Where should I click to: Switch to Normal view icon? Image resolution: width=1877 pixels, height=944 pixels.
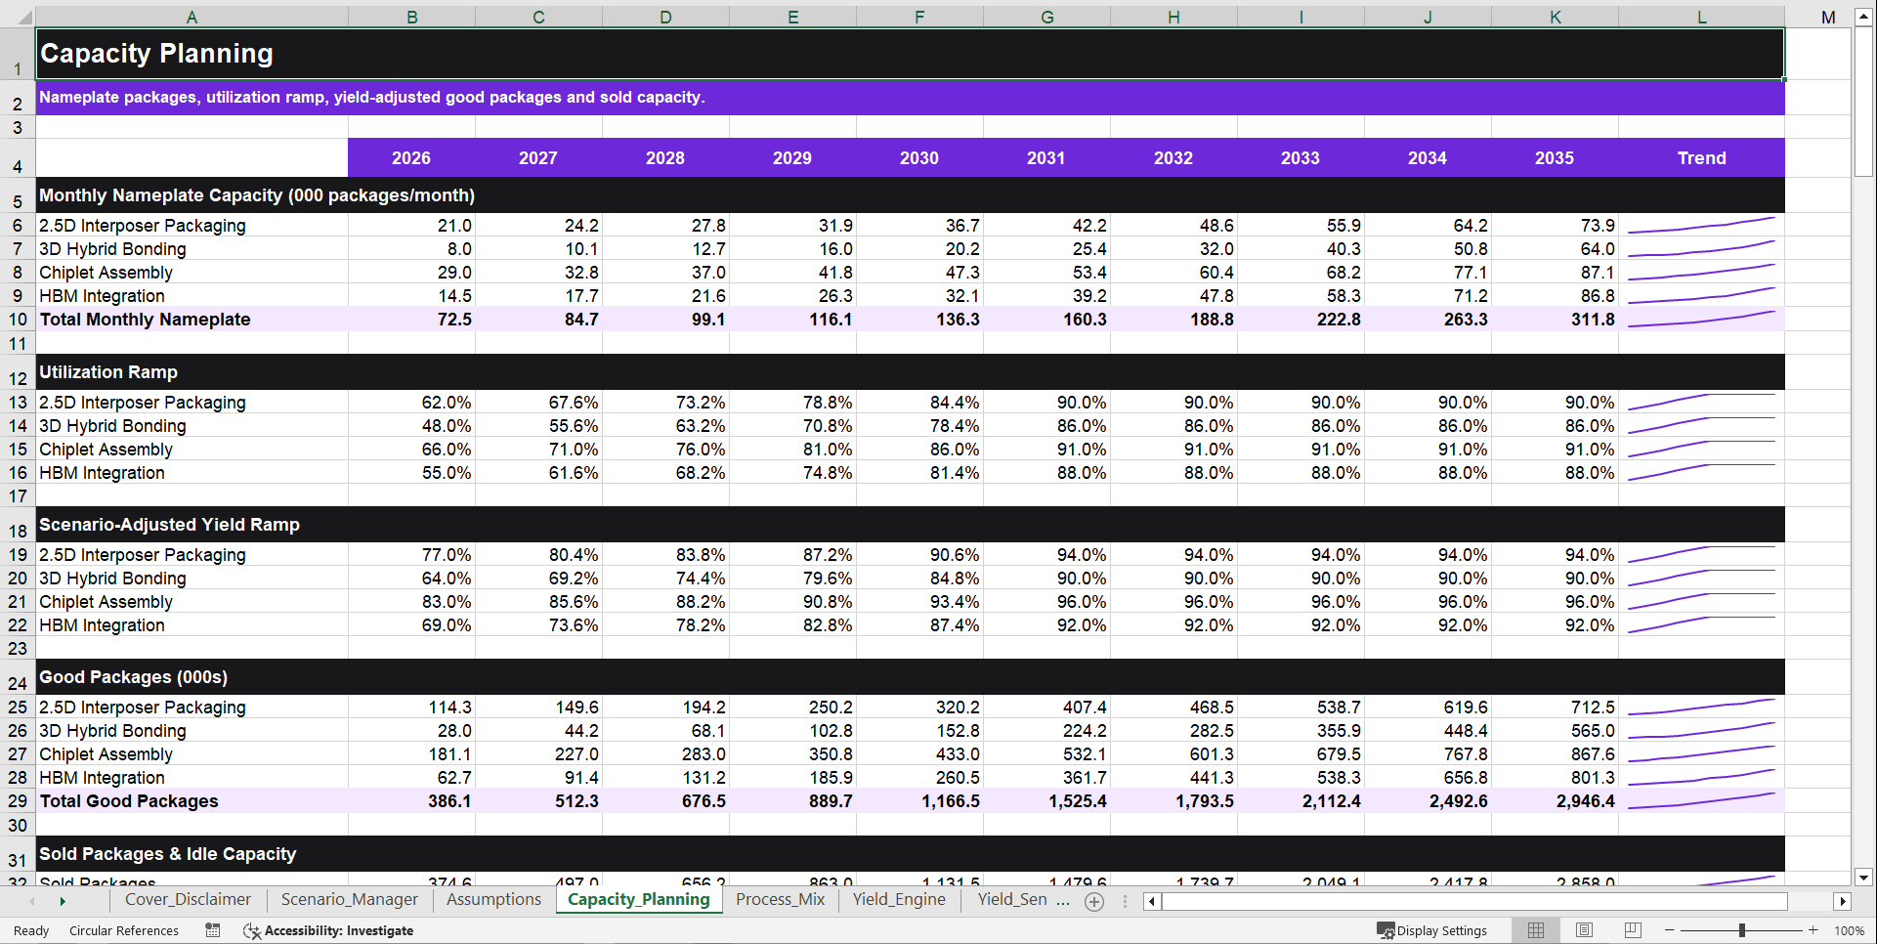point(1536,930)
